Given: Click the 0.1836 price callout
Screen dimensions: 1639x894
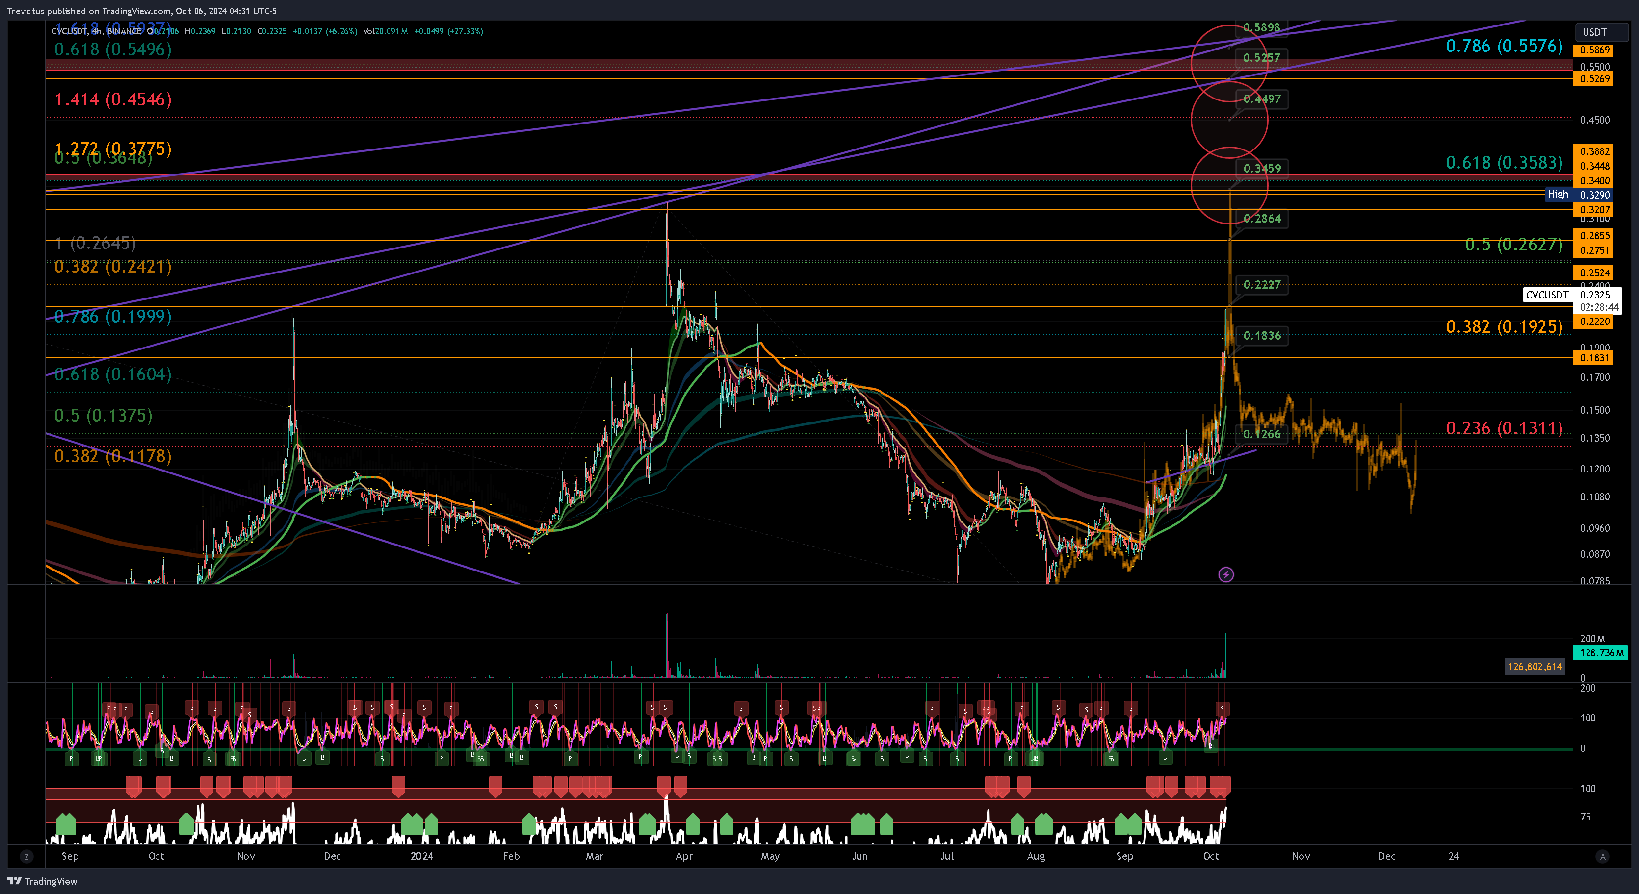Looking at the screenshot, I should [x=1262, y=336].
